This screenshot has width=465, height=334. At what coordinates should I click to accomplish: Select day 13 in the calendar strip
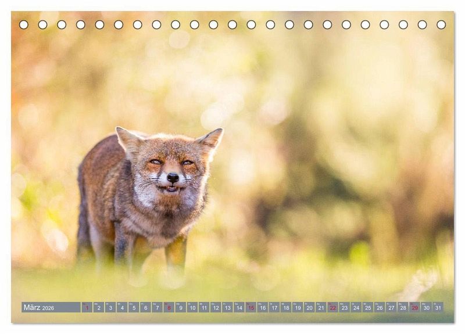tap(227, 307)
